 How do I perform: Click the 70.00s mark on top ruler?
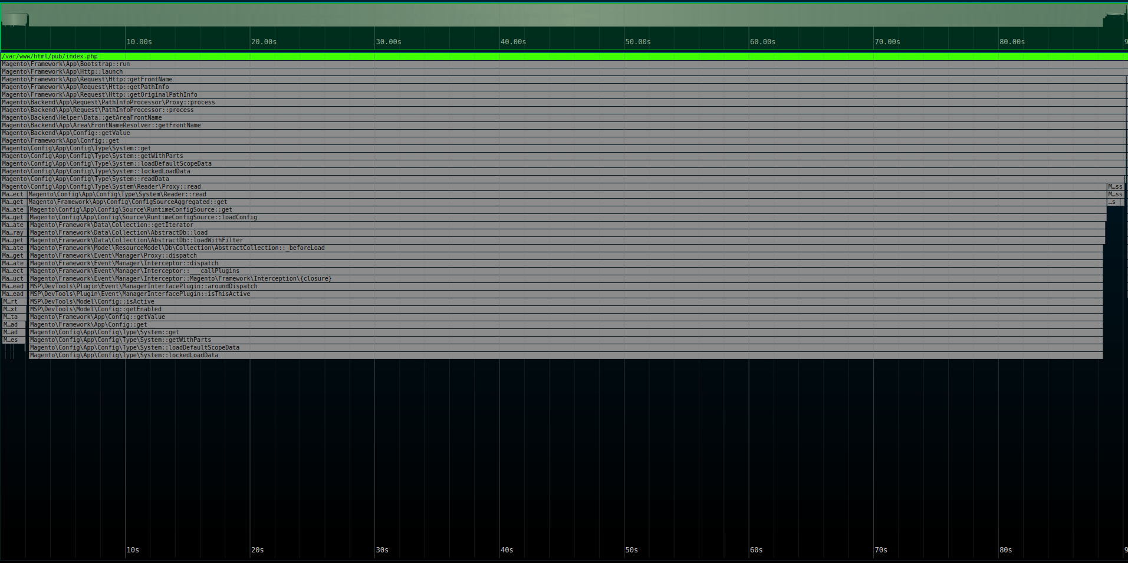[x=887, y=42]
